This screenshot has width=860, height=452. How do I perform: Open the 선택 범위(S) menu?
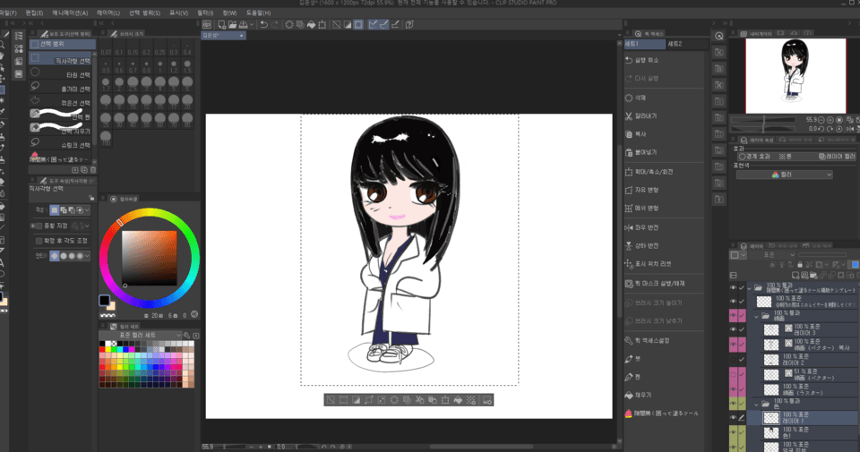coord(145,13)
